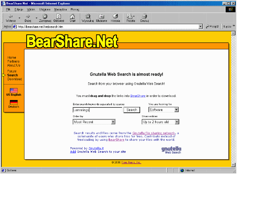Screen dimensions: 275x206
Task: Open the Plik menu
Action: click(8, 9)
